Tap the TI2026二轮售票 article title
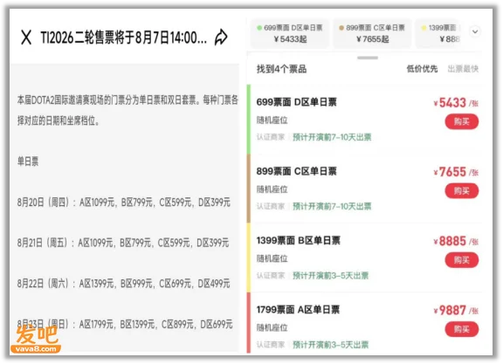The width and height of the screenshot is (503, 364). (123, 38)
